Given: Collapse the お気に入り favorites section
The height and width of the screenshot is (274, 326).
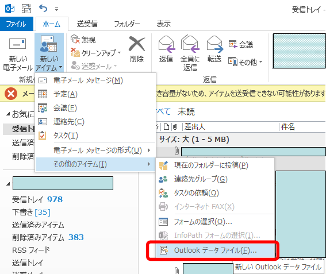Looking at the screenshot, I should [x=8, y=114].
